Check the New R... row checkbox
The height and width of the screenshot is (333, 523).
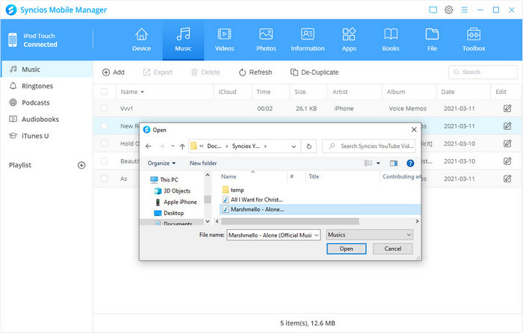coord(105,126)
